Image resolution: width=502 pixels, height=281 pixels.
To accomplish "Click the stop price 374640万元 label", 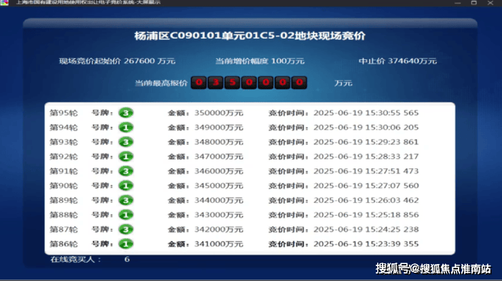I will (398, 61).
